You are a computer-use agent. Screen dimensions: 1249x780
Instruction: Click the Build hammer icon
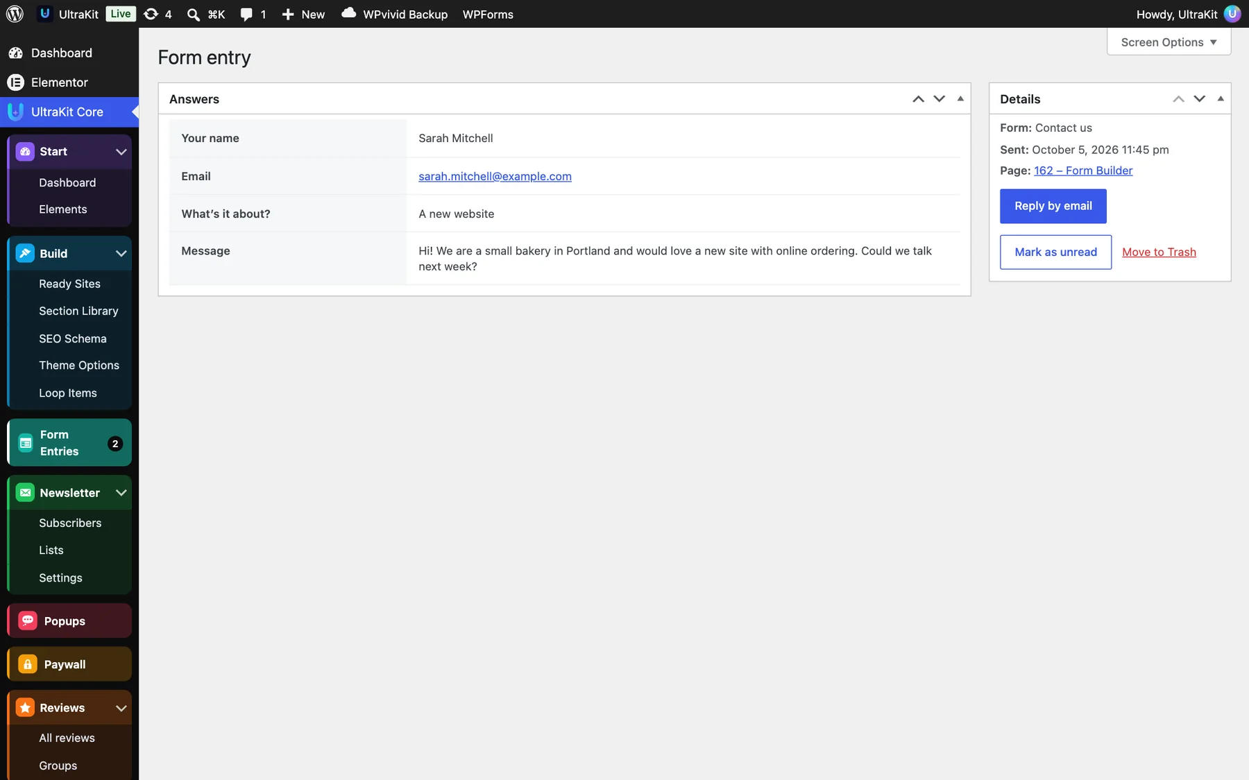click(25, 254)
